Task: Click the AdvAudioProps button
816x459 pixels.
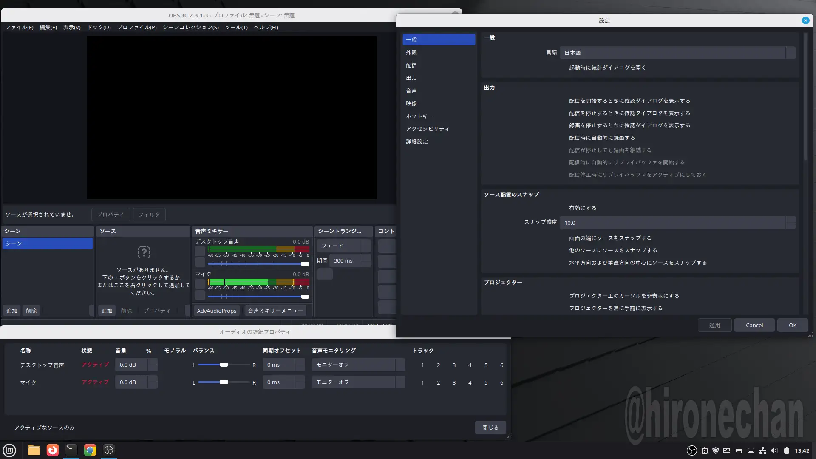Action: (216, 311)
